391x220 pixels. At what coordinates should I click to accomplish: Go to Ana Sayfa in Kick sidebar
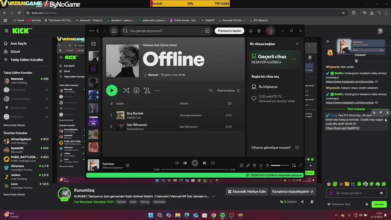(15, 43)
